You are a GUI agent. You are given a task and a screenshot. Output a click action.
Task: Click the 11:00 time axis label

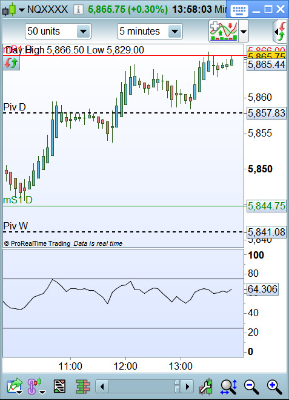70,367
